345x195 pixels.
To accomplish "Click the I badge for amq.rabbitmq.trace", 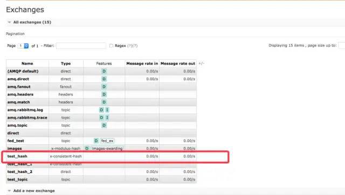I will [x=107, y=117].
